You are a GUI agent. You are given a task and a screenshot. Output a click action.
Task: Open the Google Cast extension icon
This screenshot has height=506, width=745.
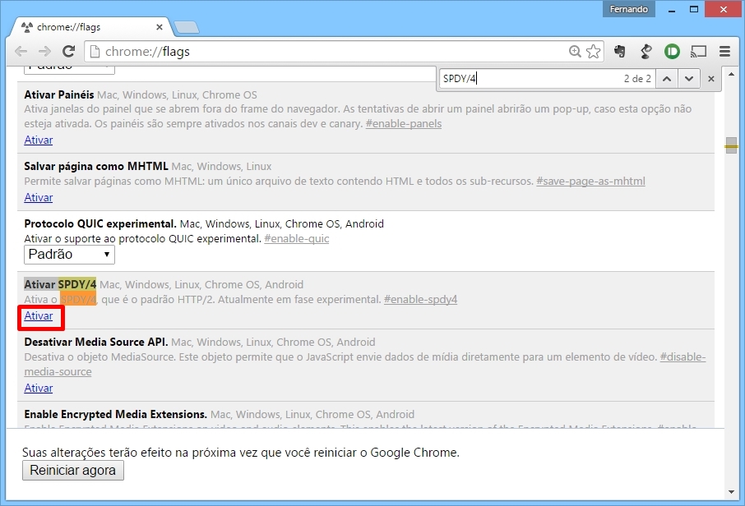[698, 51]
